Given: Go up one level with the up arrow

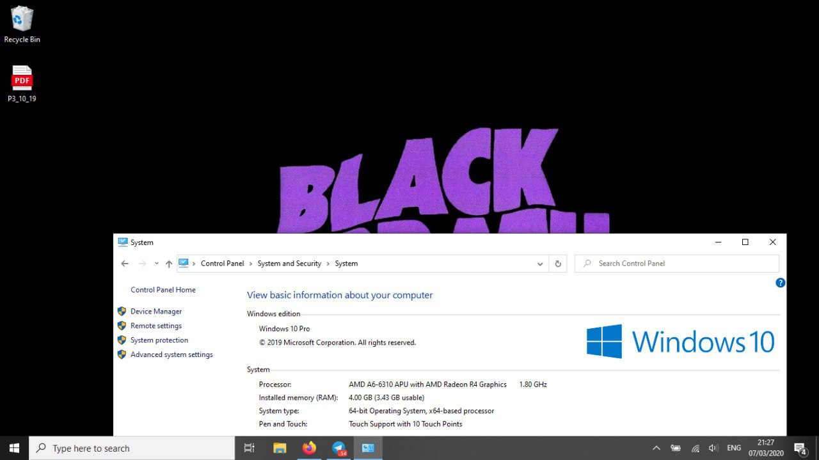Looking at the screenshot, I should pos(169,264).
